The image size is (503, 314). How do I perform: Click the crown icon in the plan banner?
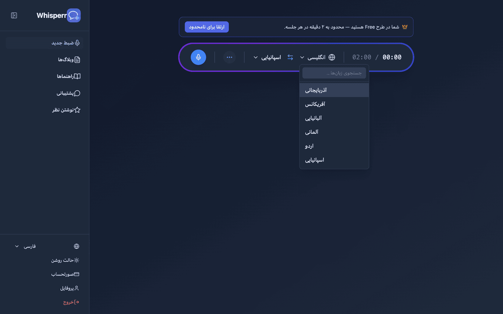(405, 27)
